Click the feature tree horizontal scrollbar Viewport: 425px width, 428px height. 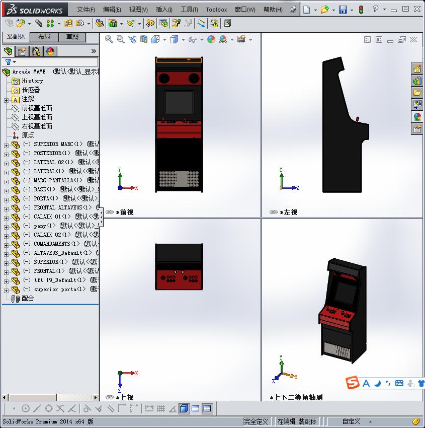click(x=50, y=397)
